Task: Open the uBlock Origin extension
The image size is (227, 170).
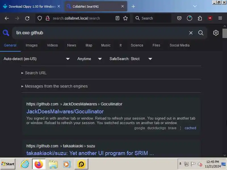Action: (210, 18)
